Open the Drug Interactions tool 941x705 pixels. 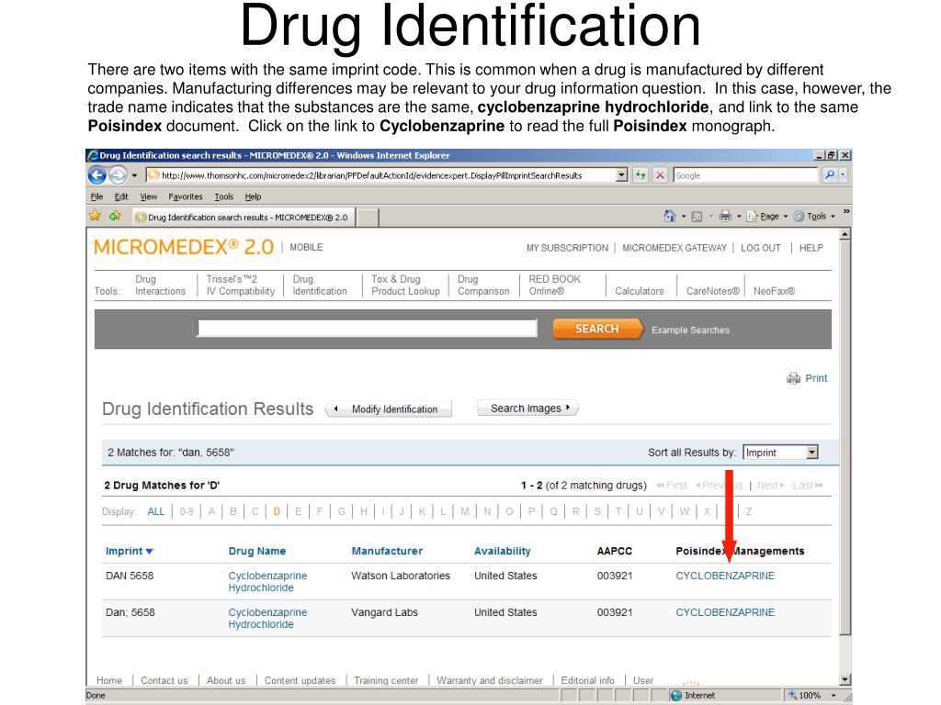[160, 285]
